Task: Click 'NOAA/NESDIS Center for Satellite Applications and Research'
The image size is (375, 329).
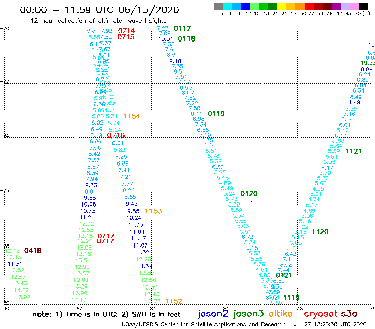Action: 204,325
